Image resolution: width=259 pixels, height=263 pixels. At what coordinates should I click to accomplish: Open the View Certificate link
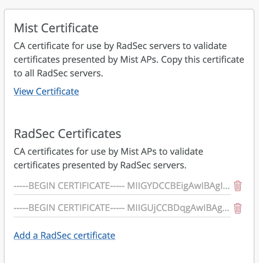tap(46, 92)
